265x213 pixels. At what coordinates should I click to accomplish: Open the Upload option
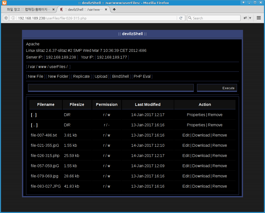pos(101,76)
